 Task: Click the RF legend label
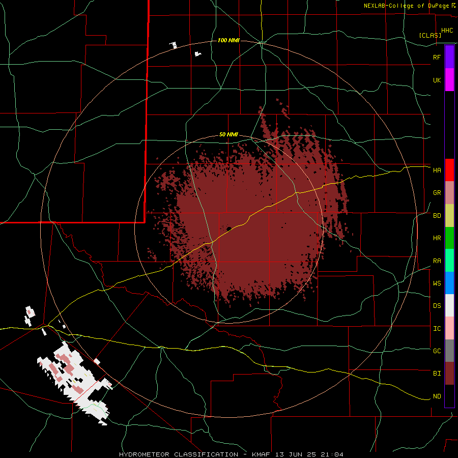point(437,57)
